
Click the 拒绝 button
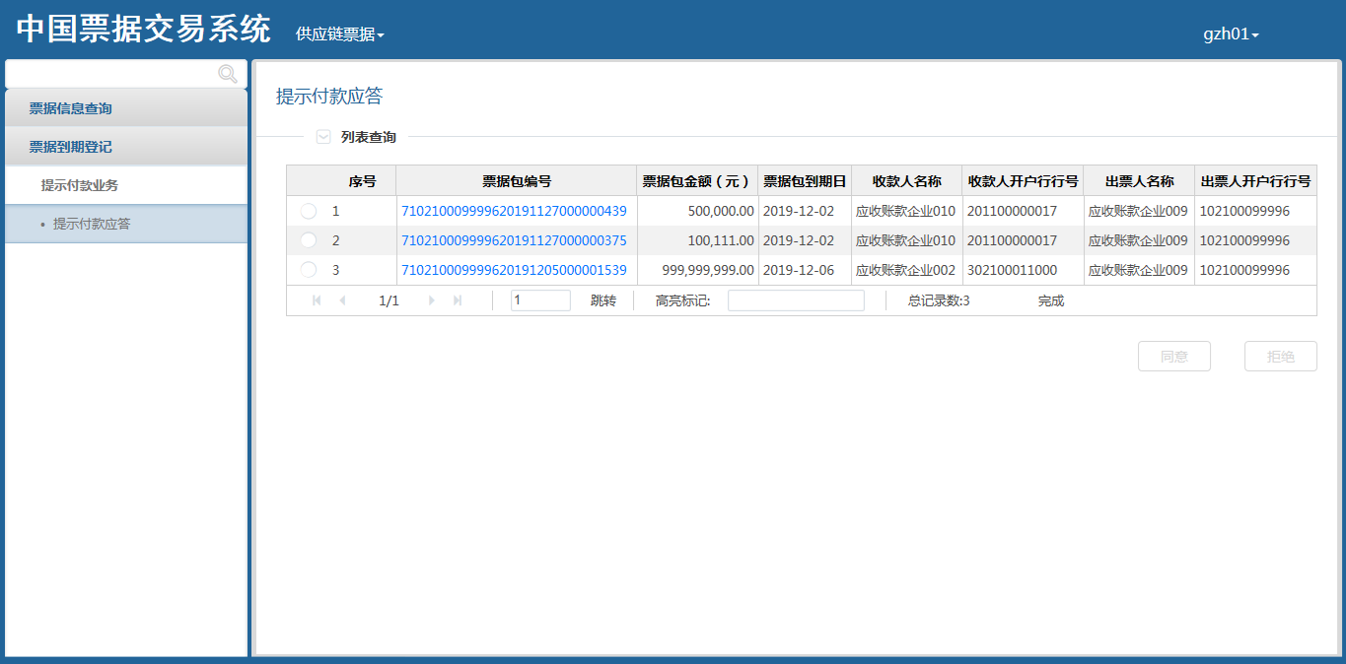point(1281,357)
